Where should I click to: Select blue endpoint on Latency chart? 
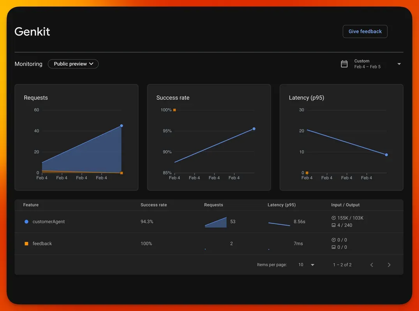coord(386,155)
